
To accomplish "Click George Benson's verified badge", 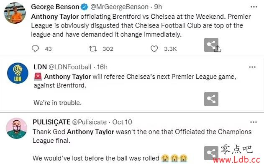I will [x=85, y=7].
